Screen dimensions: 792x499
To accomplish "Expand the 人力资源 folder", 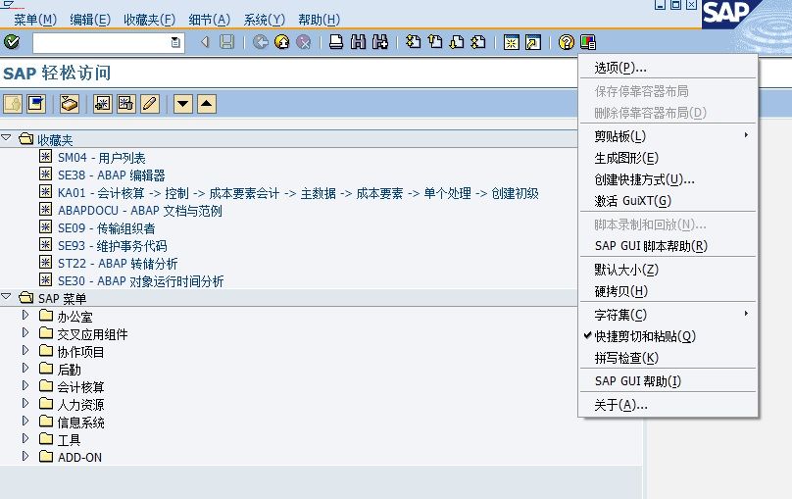I will click(25, 403).
